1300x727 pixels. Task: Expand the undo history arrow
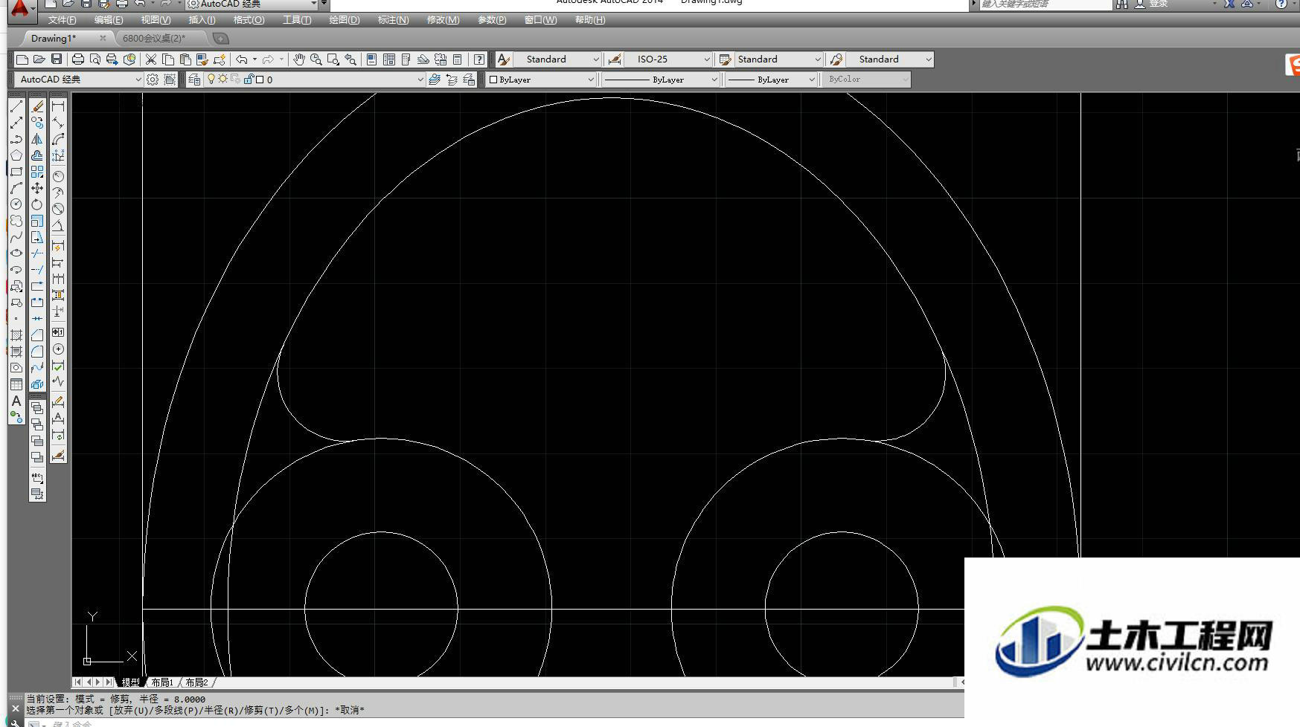[x=254, y=59]
